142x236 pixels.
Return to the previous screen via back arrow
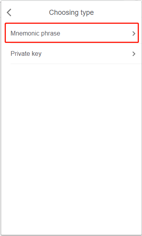[x=9, y=12]
